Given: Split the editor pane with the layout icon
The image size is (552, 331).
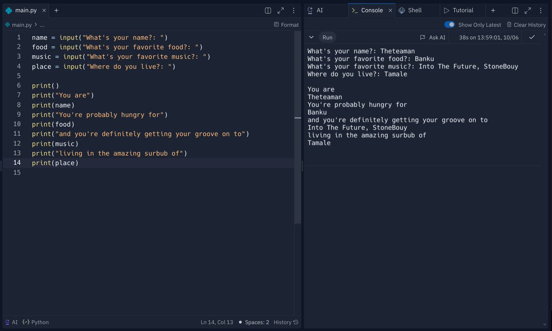Looking at the screenshot, I should (268, 10).
